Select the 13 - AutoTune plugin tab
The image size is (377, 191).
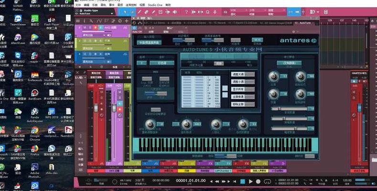click(302, 23)
